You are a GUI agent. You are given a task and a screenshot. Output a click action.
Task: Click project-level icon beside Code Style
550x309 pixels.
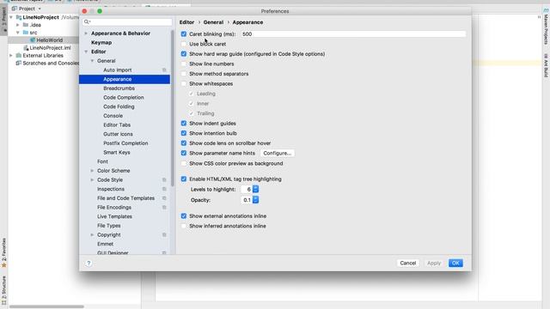[x=164, y=179]
